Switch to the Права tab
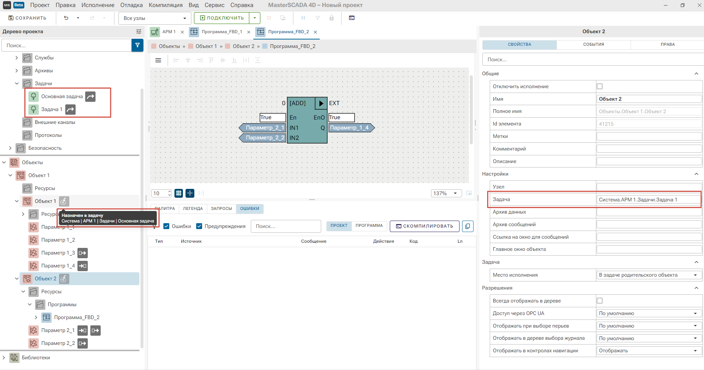 pos(667,45)
